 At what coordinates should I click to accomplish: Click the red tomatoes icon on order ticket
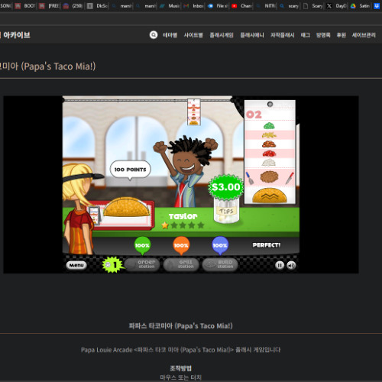click(269, 154)
